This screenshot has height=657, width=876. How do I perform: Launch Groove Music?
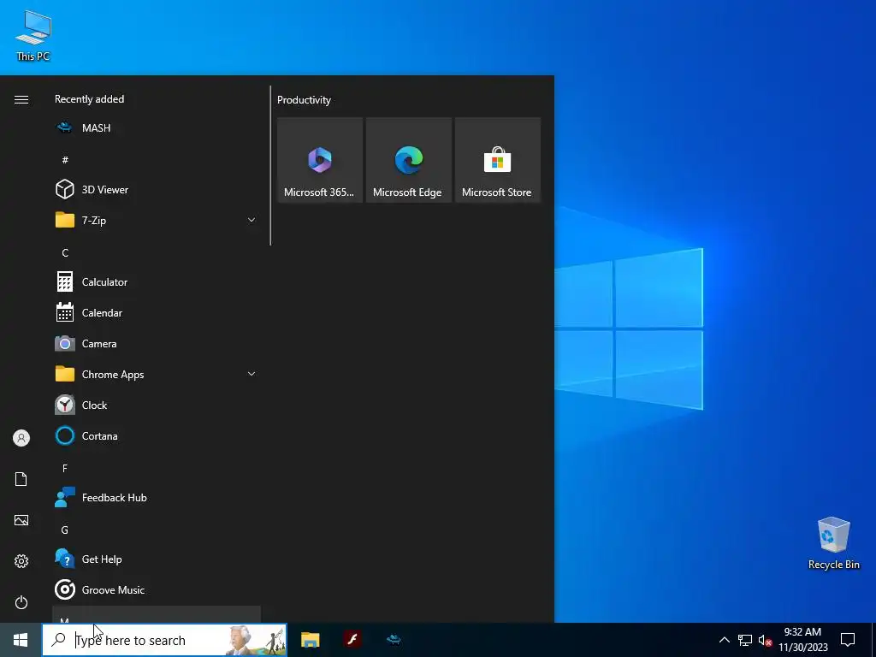point(157,590)
